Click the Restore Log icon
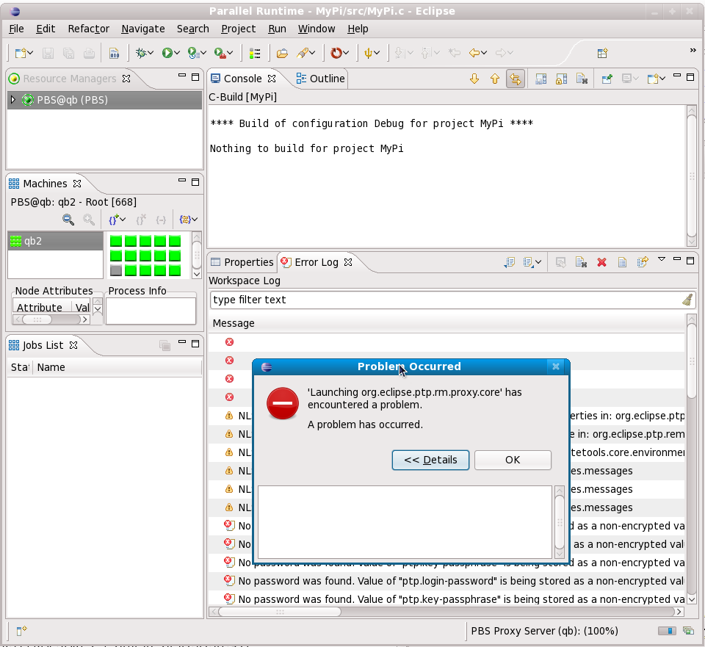The image size is (705, 647). pos(643,262)
